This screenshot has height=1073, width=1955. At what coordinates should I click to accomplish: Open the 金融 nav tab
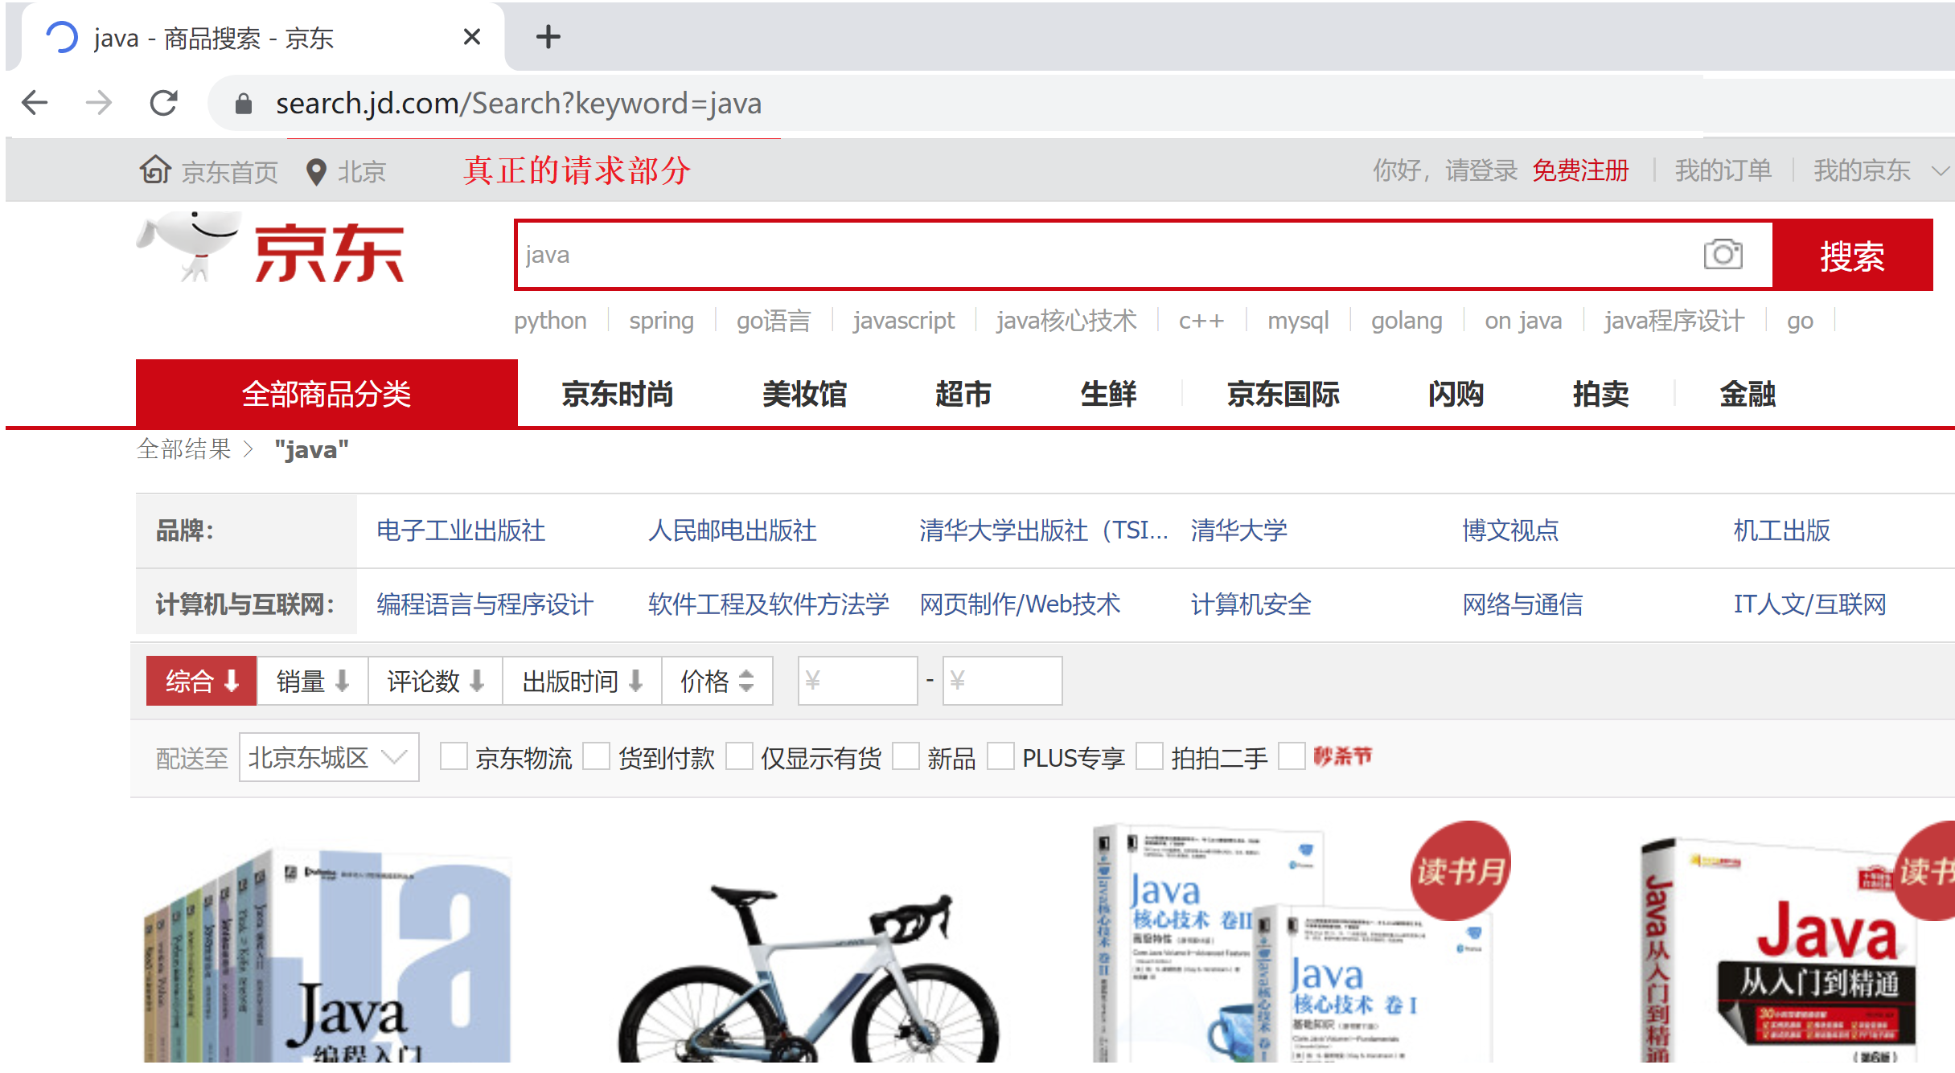[1747, 395]
